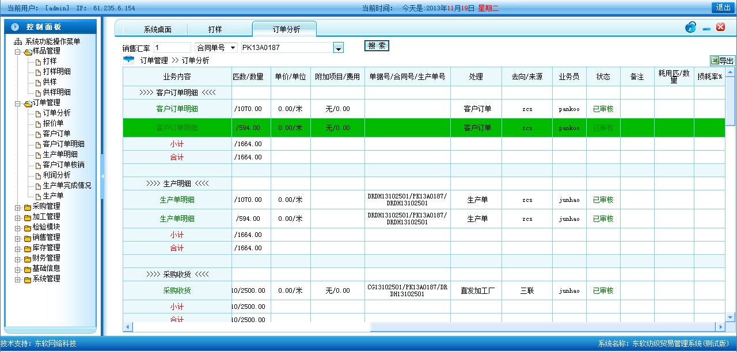Click the Excel export icon
This screenshot has width=737, height=352.
coord(715,60)
